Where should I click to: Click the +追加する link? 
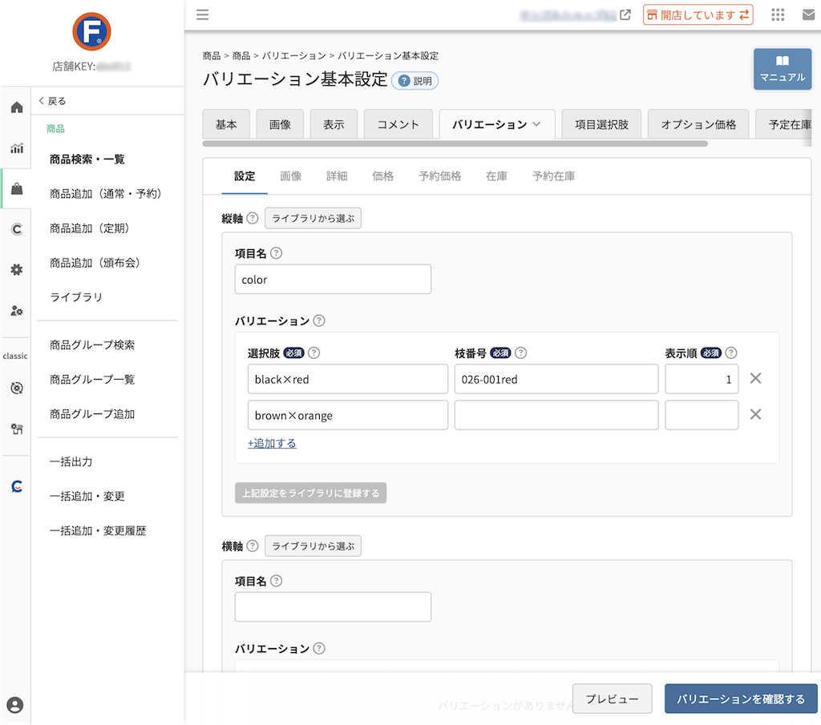click(x=272, y=444)
